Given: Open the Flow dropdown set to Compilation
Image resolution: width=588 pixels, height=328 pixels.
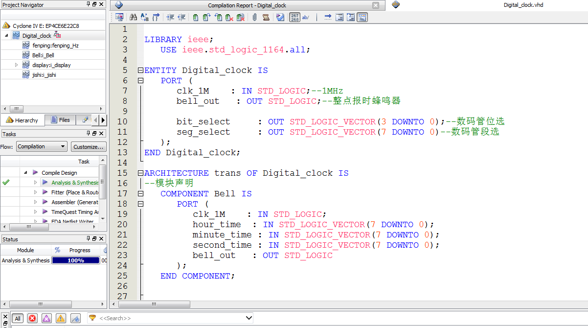Looking at the screenshot, I should (x=41, y=146).
